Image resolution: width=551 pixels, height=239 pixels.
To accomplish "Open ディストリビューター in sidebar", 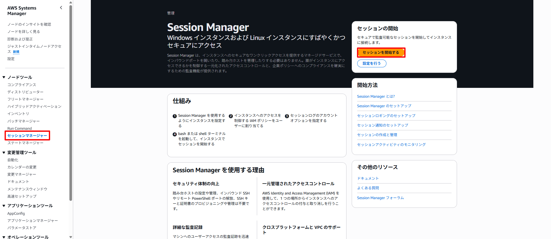I will [25, 92].
